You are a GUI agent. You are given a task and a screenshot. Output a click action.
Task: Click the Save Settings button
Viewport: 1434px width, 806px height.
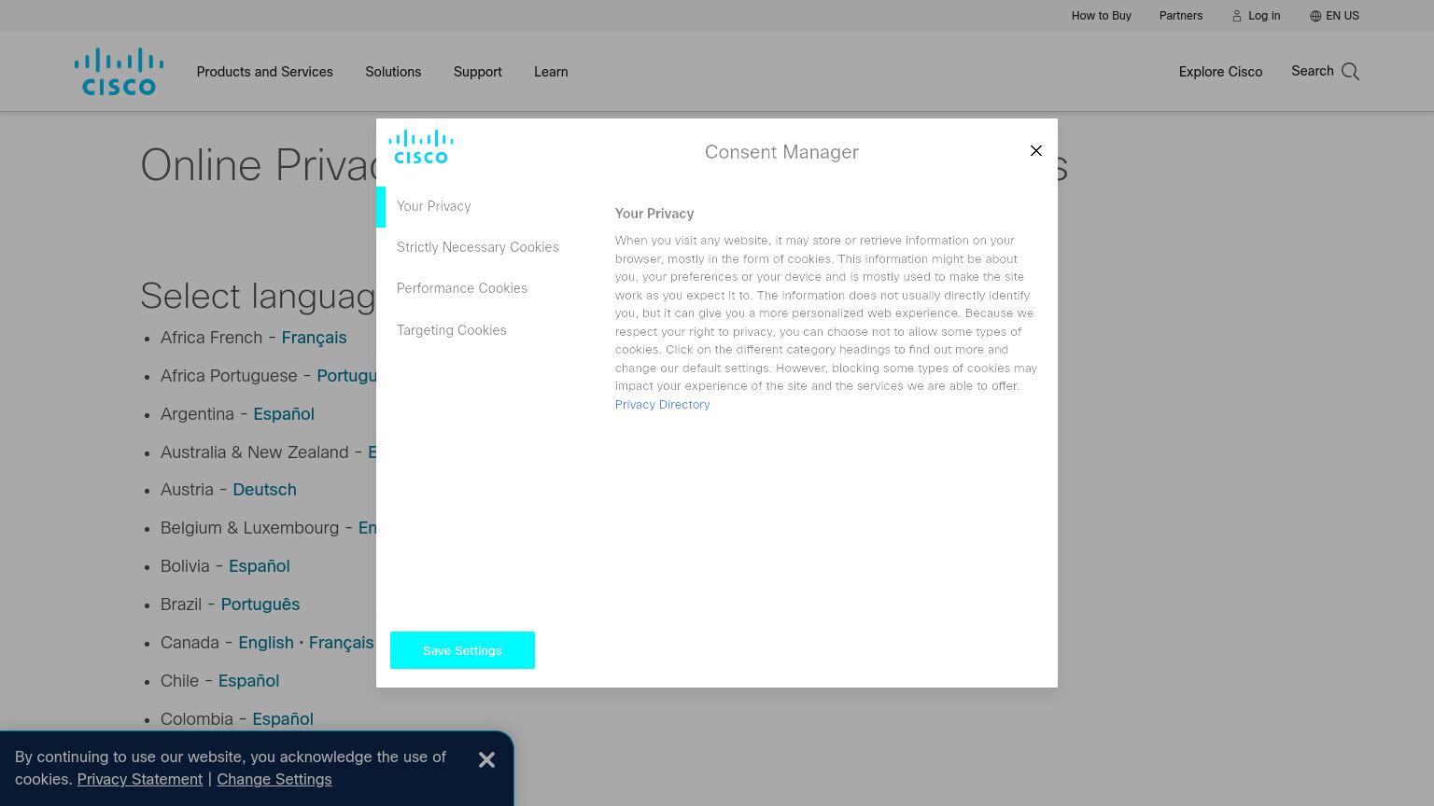tap(462, 650)
